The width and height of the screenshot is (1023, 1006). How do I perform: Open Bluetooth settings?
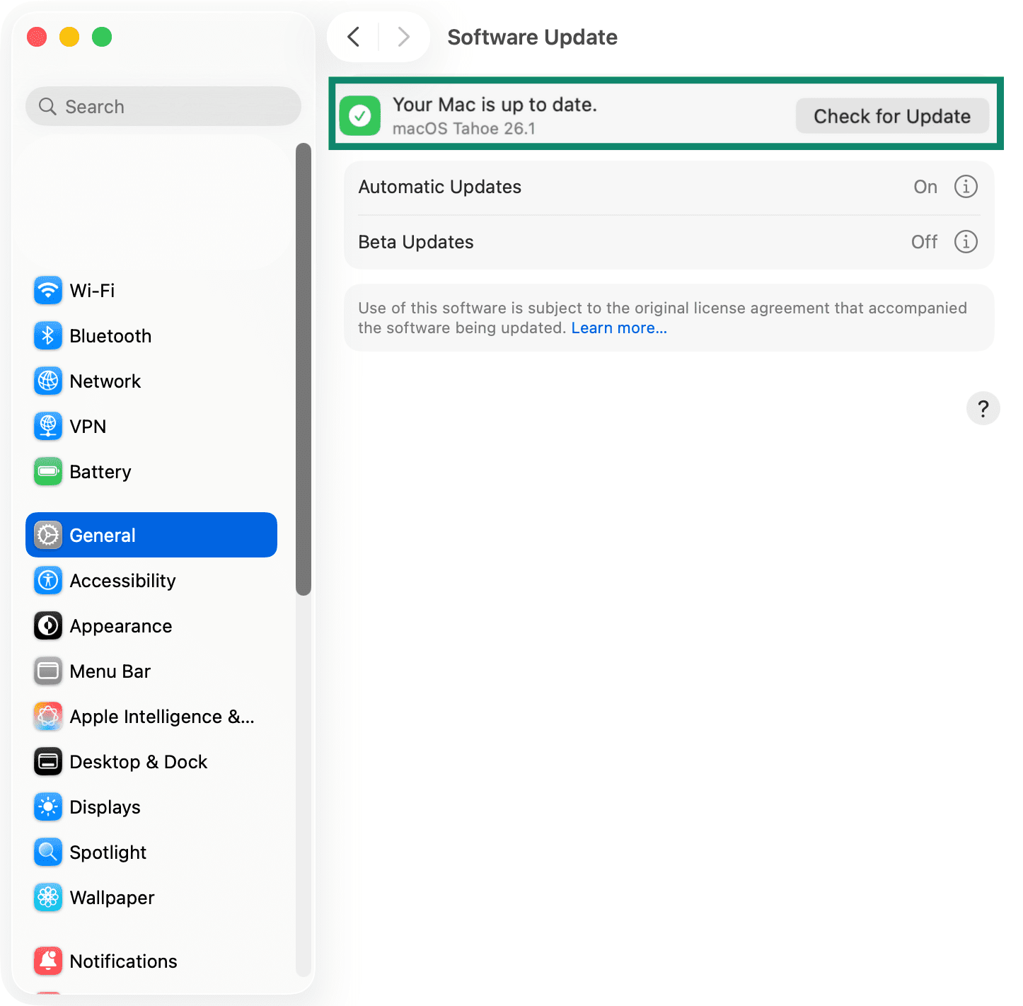[x=110, y=335]
